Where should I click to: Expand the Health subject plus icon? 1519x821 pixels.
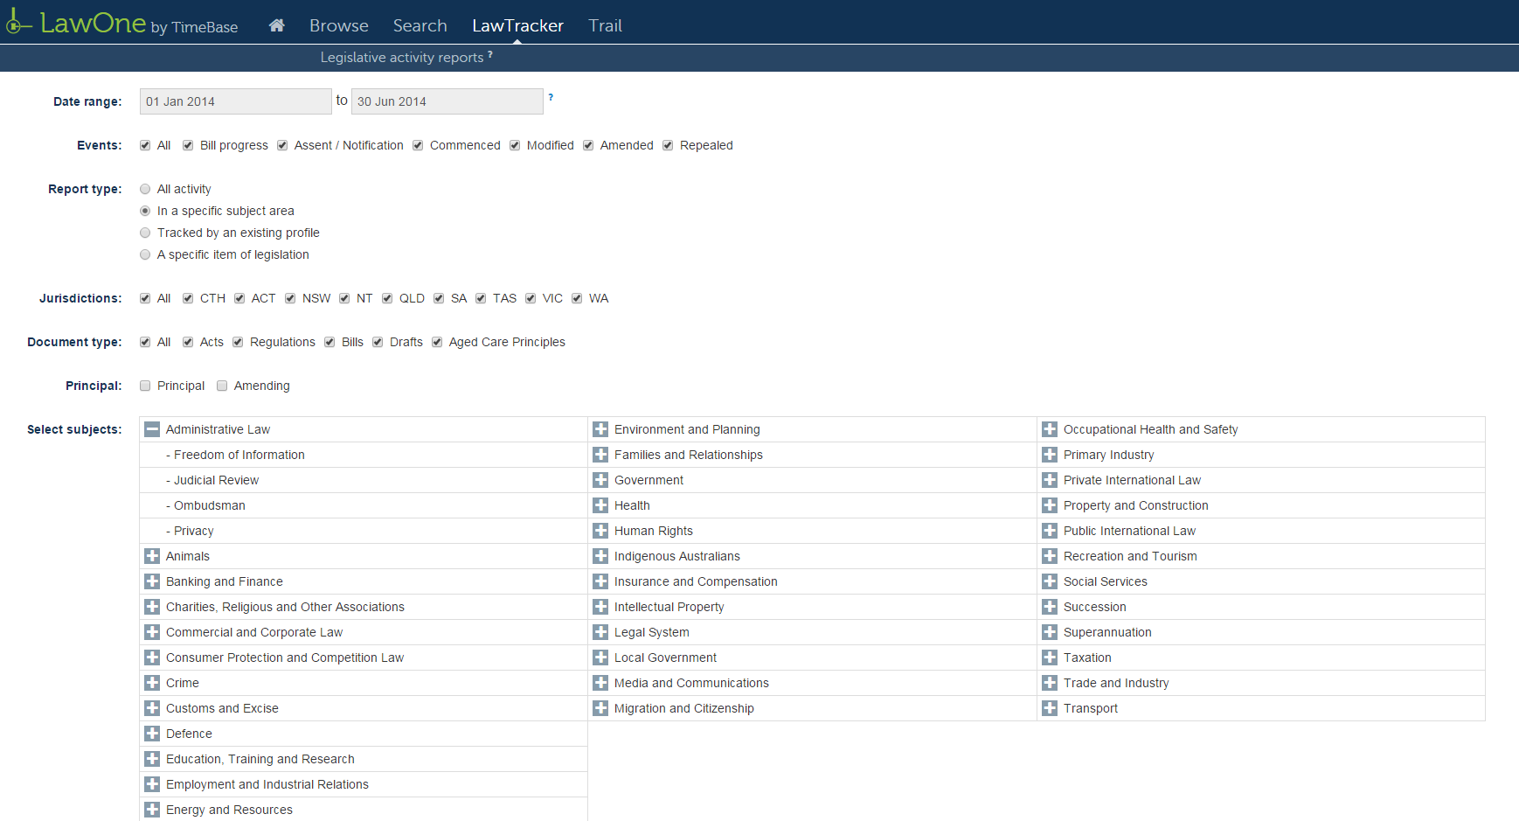click(600, 505)
